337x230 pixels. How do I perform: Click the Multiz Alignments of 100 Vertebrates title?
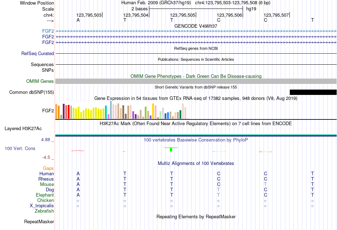196,163
